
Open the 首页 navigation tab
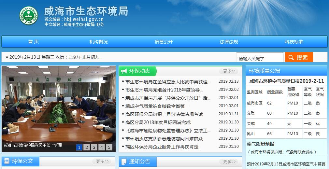pos(34,42)
